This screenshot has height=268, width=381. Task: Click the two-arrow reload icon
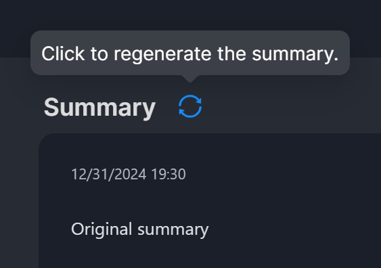pyautogui.click(x=190, y=106)
